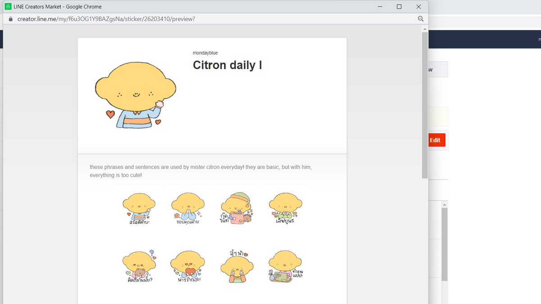Click the creator.line.me address bar URL
This screenshot has width=541, height=304.
[x=106, y=19]
